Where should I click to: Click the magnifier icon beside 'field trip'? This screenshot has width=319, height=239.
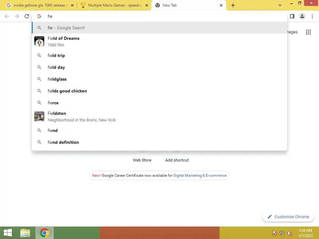(39, 55)
